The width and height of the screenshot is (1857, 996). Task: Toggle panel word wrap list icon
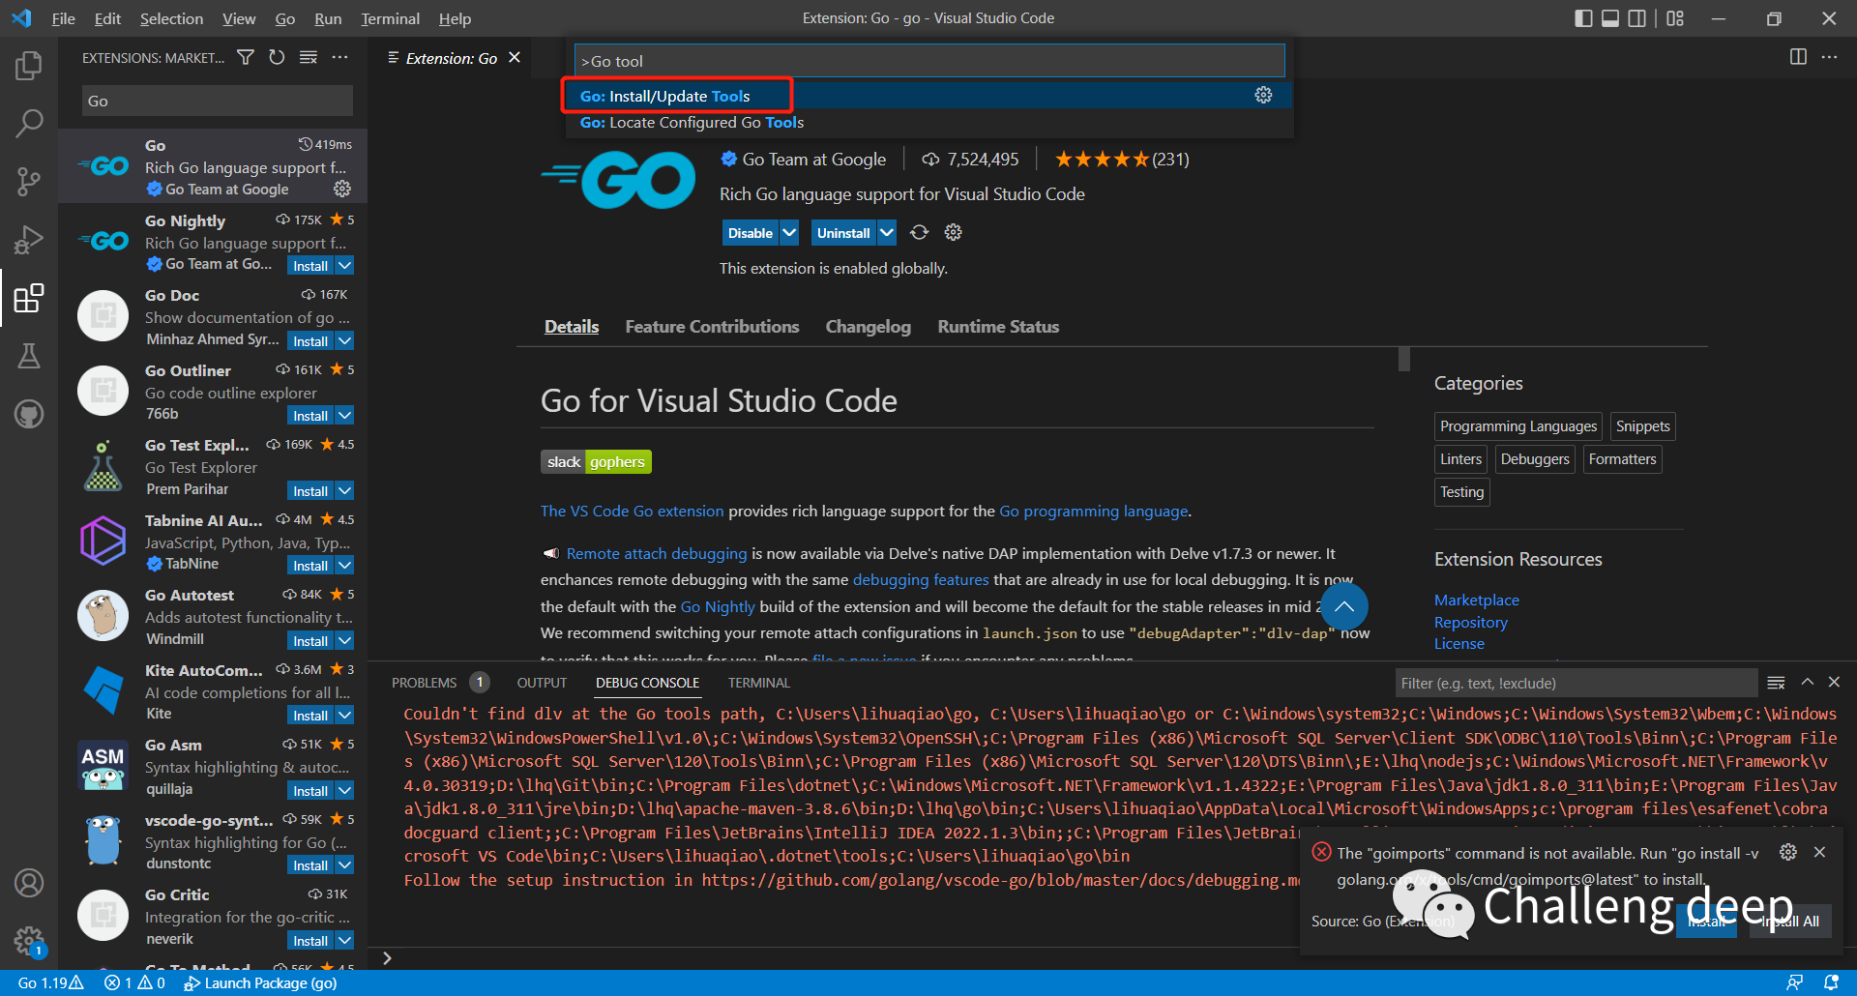pos(1776,683)
